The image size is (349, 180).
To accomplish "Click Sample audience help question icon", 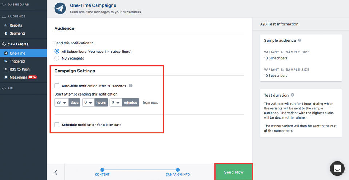I will click(x=300, y=40).
